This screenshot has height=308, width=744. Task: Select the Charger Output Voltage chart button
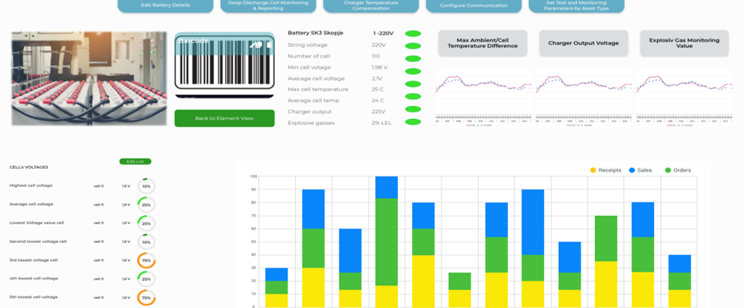click(x=583, y=43)
